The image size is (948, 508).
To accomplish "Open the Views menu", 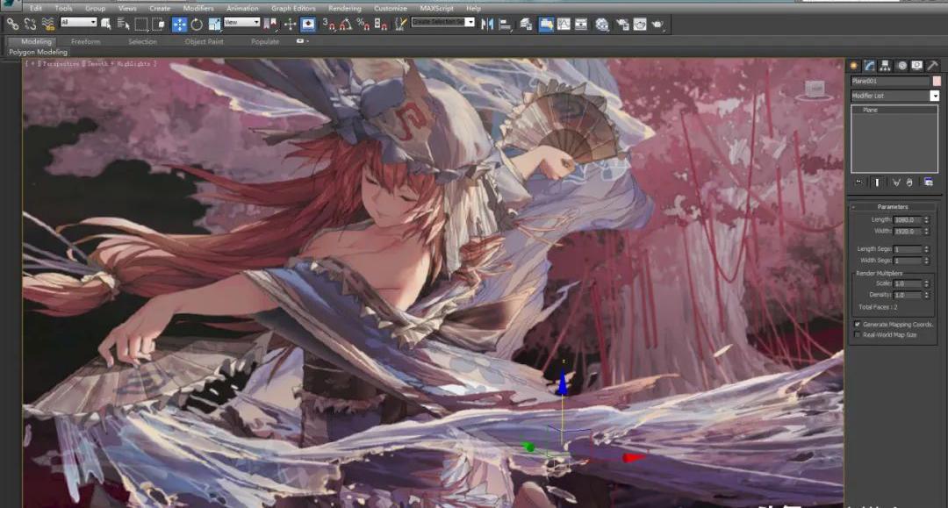I will tap(127, 9).
